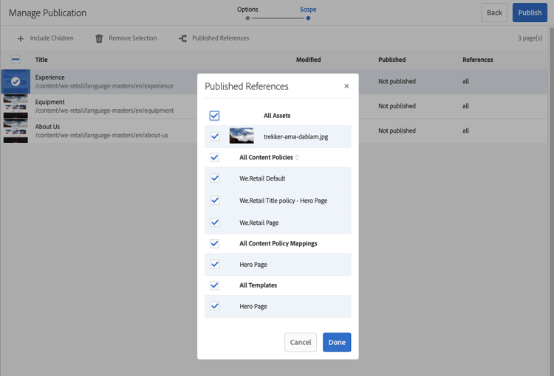Click the Equipment page title
554x376 pixels.
(49, 102)
